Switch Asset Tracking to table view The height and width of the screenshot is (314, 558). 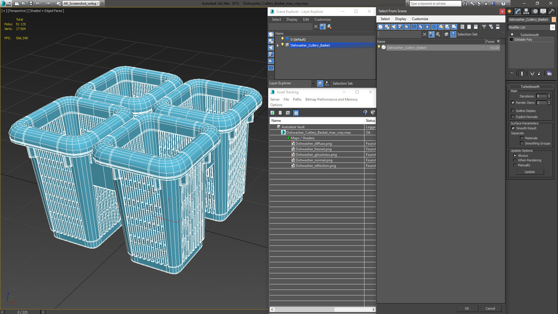[296, 113]
